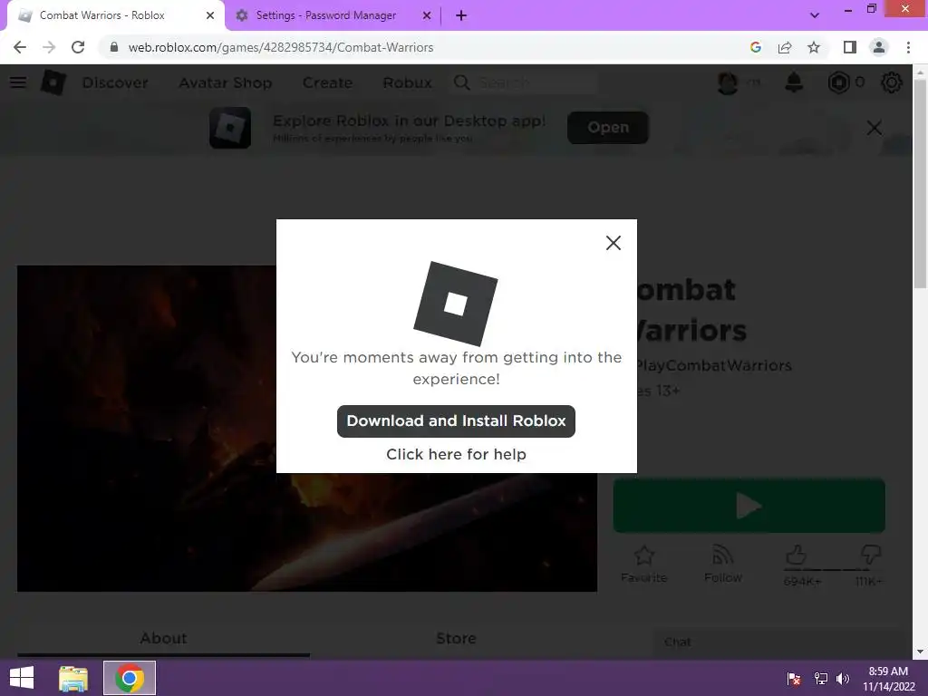Open the Robux menu item

point(407,82)
